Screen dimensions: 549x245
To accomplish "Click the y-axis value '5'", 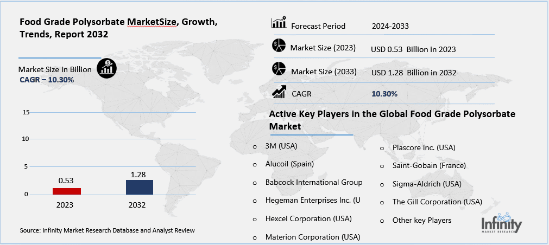I will coord(26,167).
